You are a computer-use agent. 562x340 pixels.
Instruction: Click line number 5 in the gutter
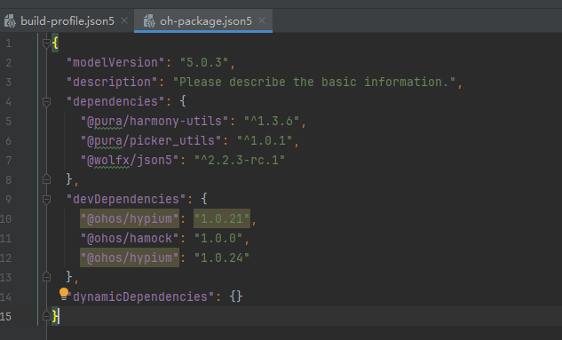pos(8,121)
